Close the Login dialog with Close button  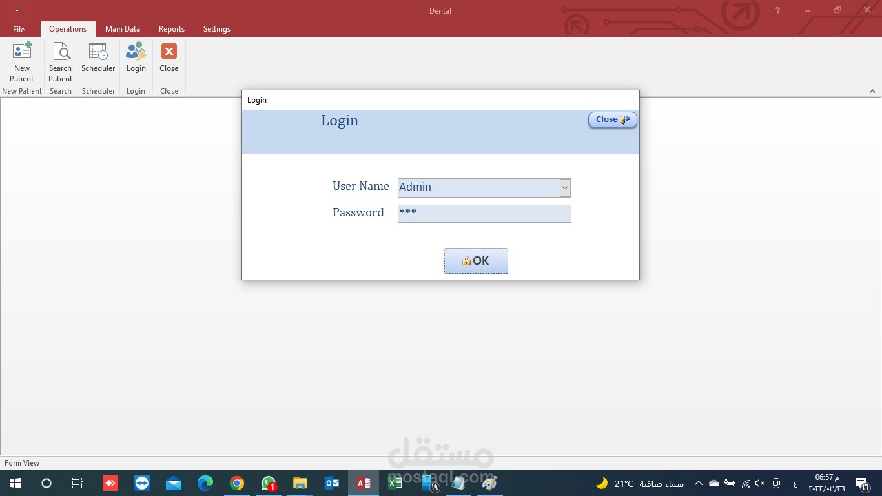[612, 119]
